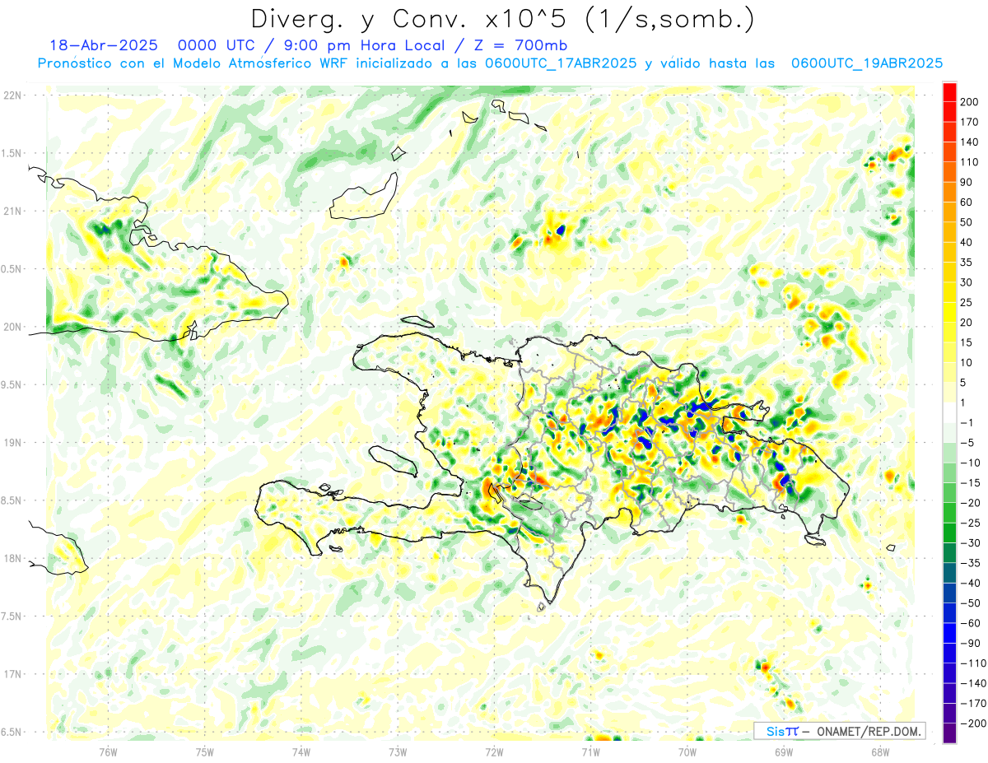988x763 pixels.
Task: Click the bright red topmost colorbar swatch
Action: point(949,92)
